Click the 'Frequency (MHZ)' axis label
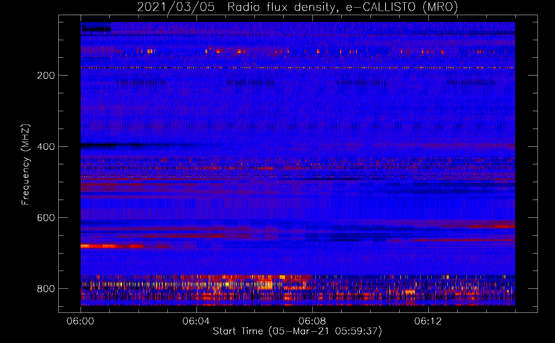 pyautogui.click(x=26, y=165)
